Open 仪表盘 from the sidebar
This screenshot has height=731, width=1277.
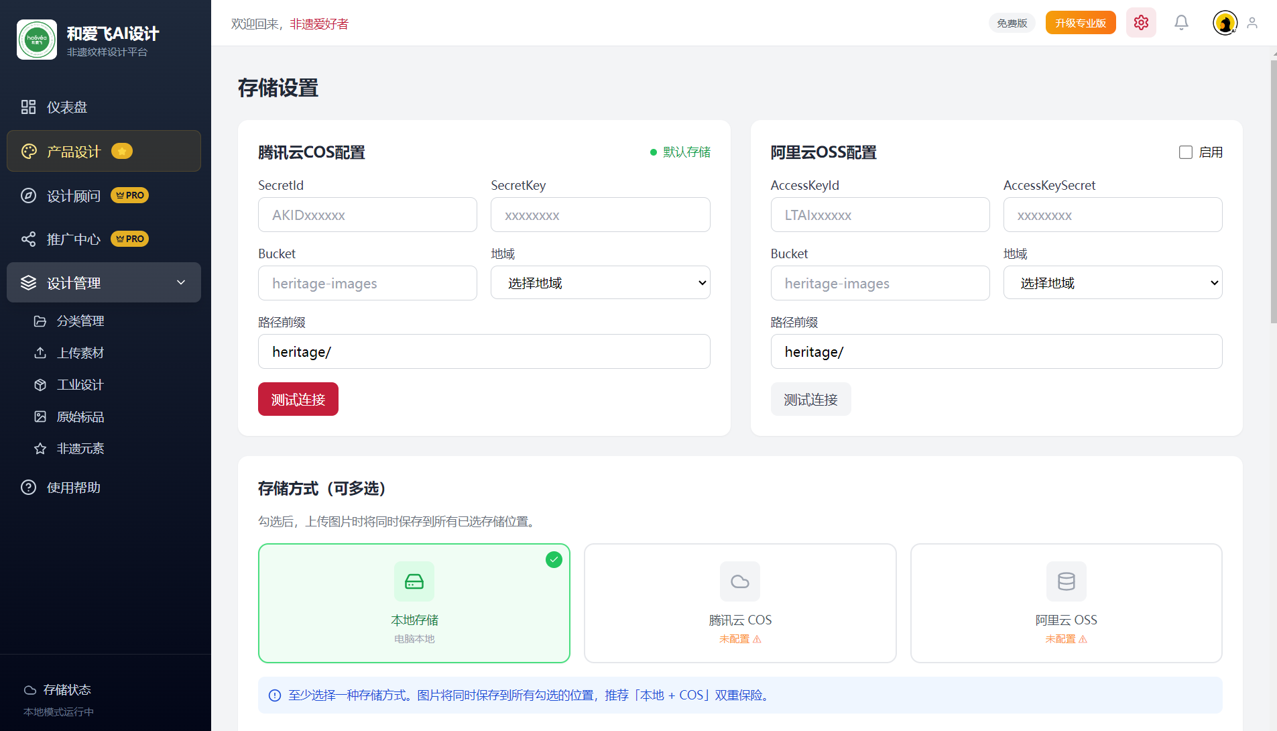104,107
